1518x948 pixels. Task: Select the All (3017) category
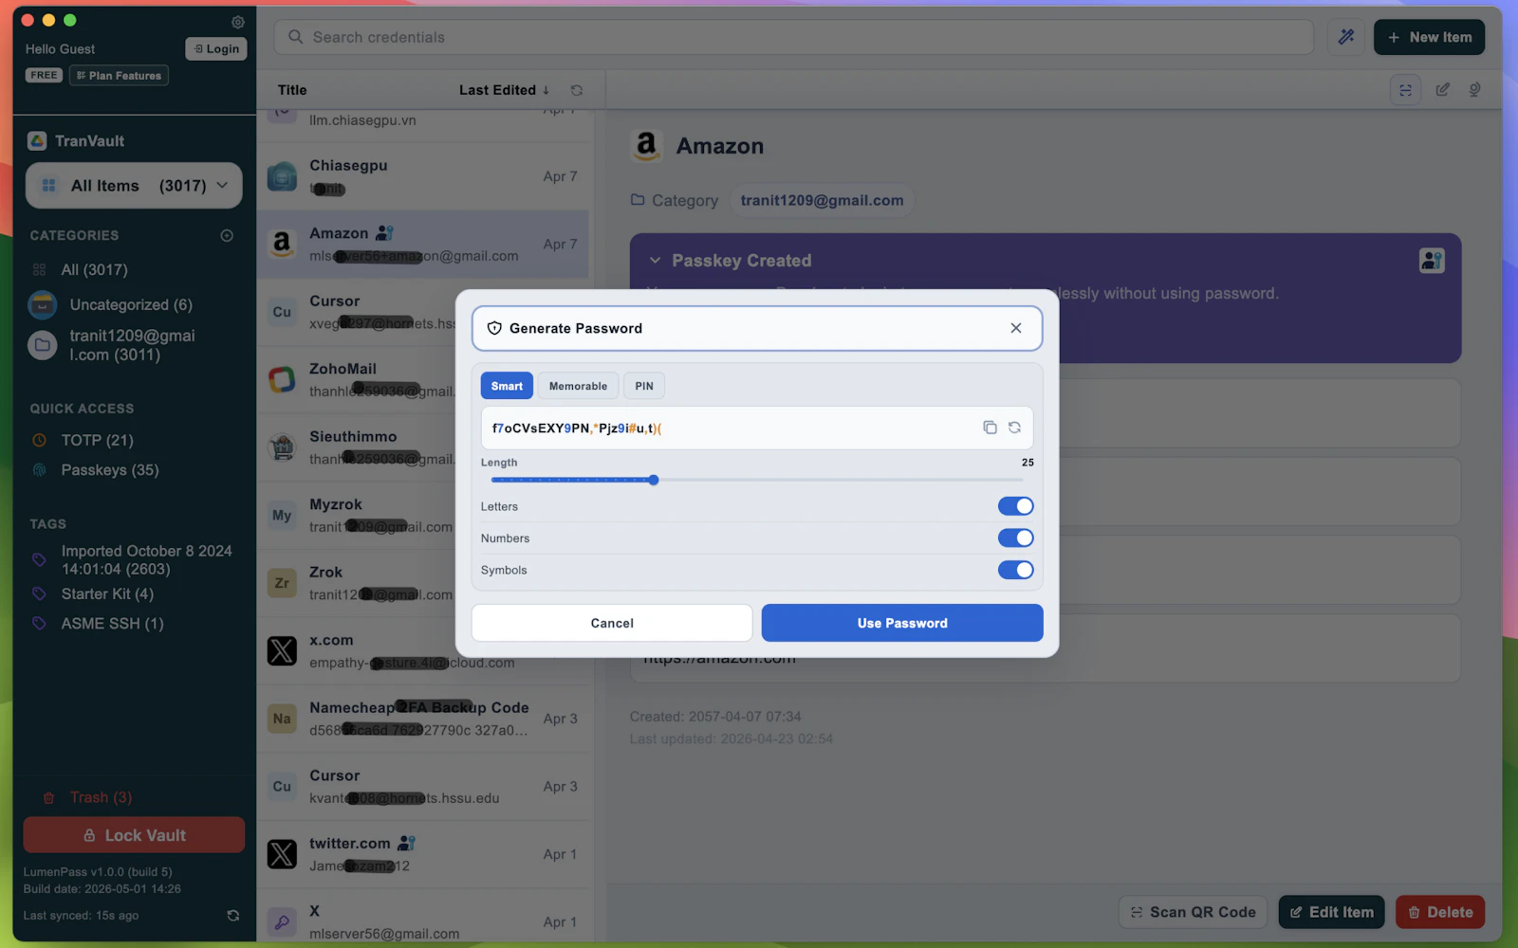tap(94, 270)
